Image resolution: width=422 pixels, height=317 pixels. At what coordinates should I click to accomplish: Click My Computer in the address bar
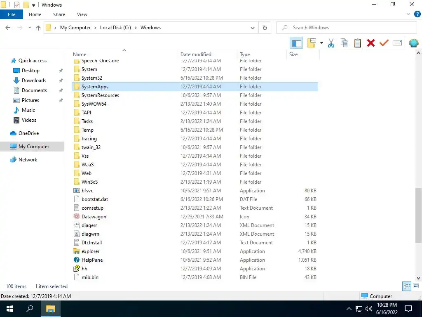(75, 28)
